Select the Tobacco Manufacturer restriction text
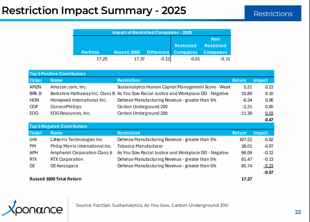This screenshot has height=222, width=310. coord(140,146)
